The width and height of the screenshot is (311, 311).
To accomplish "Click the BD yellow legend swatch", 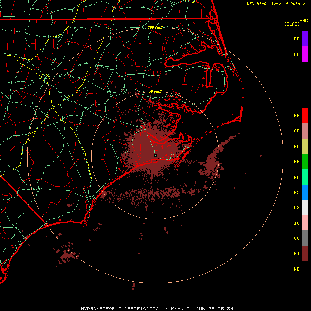I will coord(305,147).
